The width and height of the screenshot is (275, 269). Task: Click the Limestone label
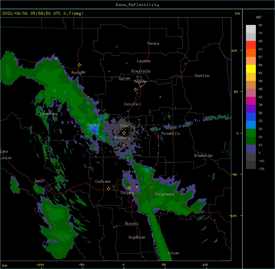pyautogui.click(x=49, y=114)
